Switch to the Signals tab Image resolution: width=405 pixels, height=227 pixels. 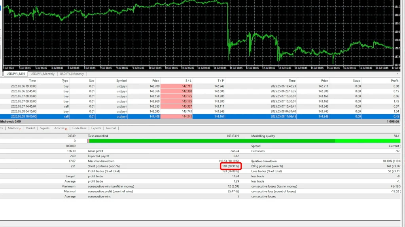[x=45, y=128]
